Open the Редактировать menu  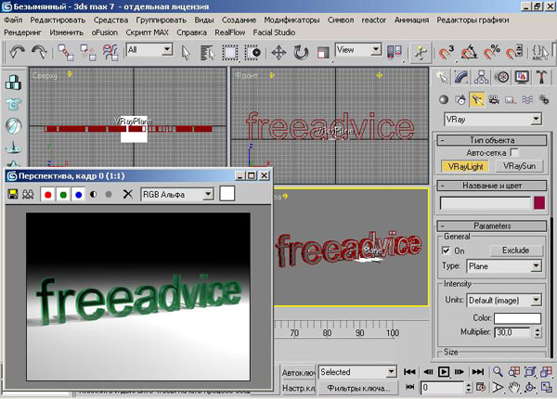pyautogui.click(x=58, y=19)
